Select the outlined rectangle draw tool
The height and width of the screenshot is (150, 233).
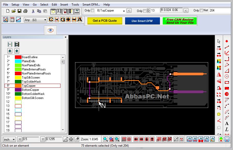(x=227, y=82)
